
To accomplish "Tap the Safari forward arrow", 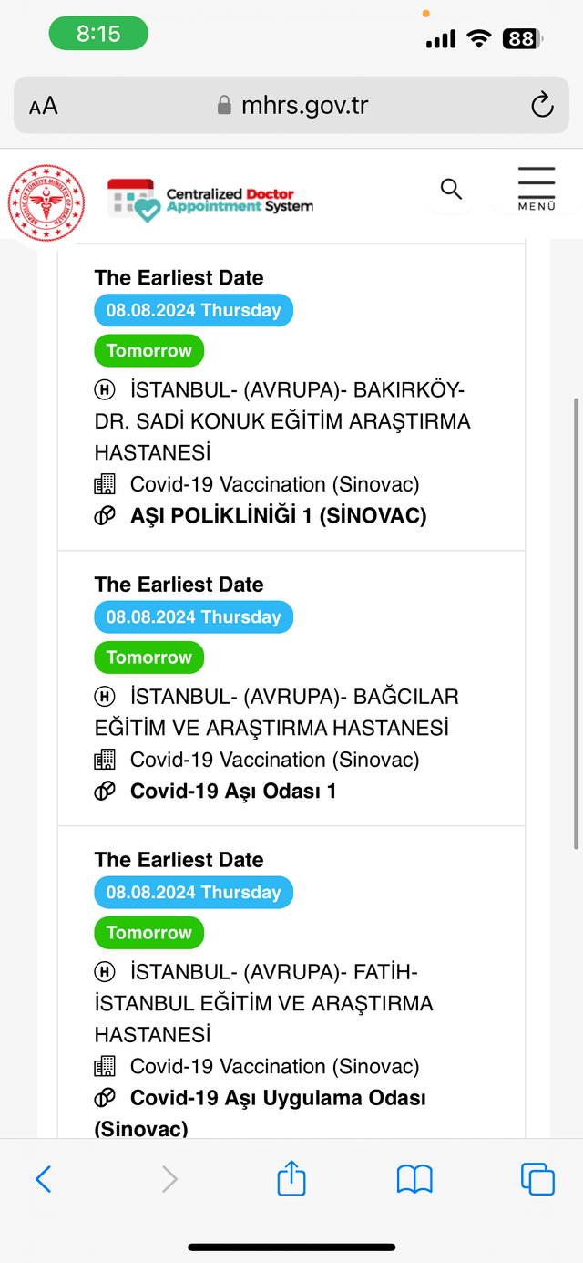I will 169,1179.
